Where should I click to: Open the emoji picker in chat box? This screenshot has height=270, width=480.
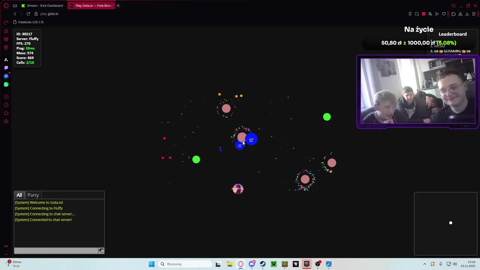[x=101, y=251]
